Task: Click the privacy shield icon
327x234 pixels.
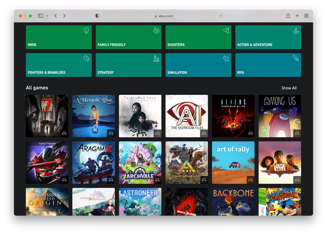Action: [97, 16]
